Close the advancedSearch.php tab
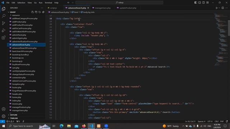 click(88, 8)
